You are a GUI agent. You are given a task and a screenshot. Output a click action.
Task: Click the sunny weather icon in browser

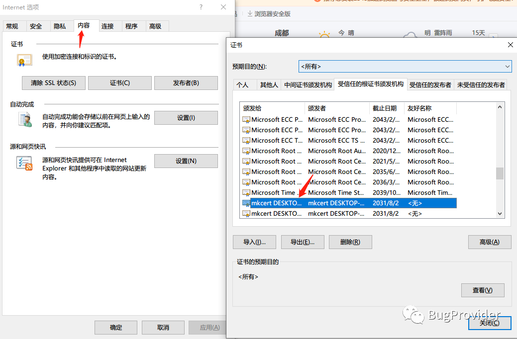(324, 34)
